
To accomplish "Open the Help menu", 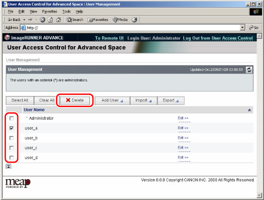I will click(x=79, y=12).
